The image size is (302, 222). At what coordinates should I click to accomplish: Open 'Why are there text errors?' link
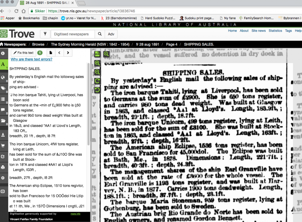[x=31, y=59]
